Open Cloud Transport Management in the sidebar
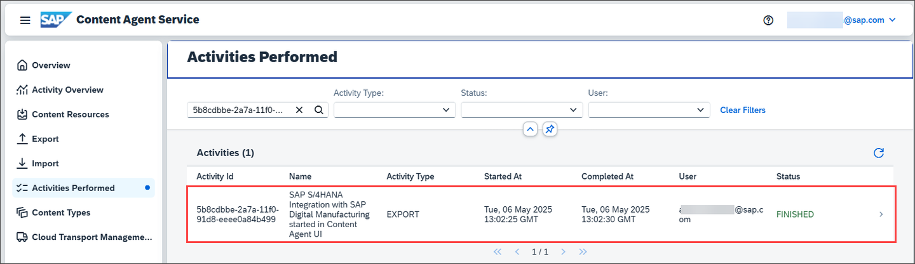The image size is (915, 264). (83, 237)
